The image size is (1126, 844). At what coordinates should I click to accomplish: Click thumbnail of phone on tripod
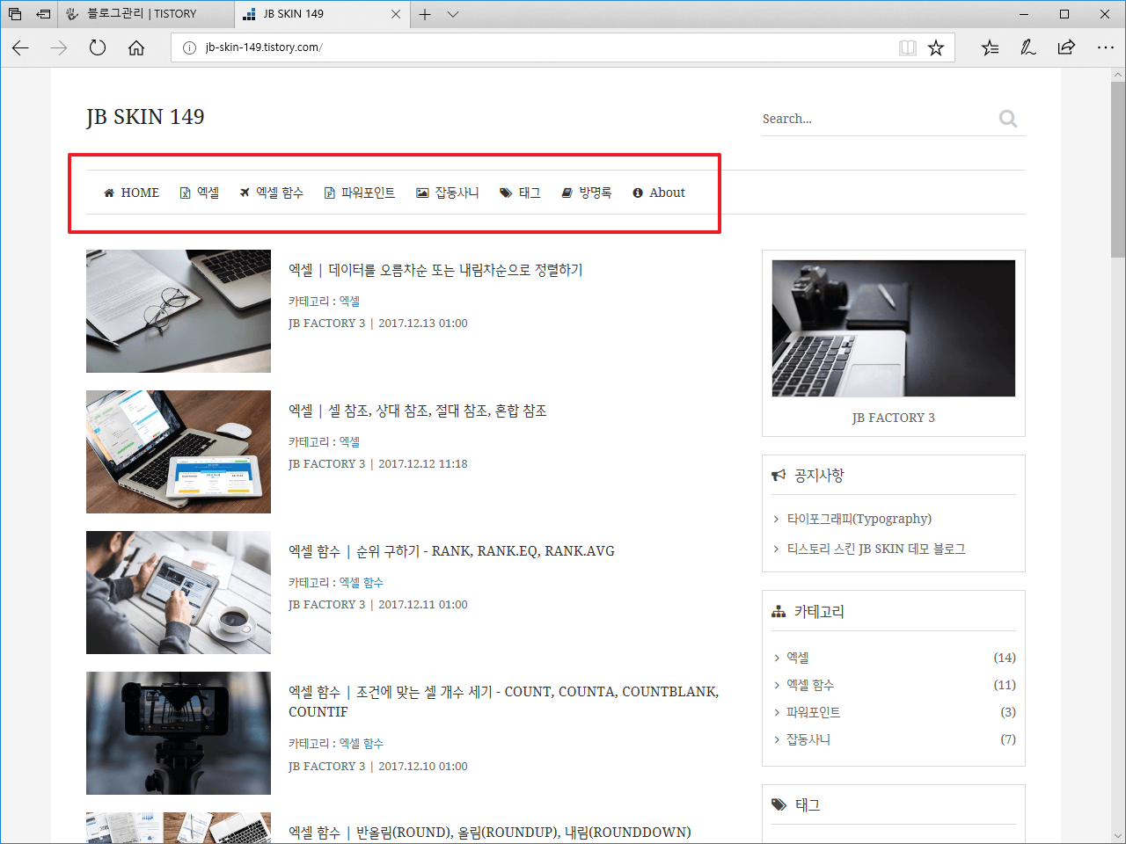click(179, 733)
